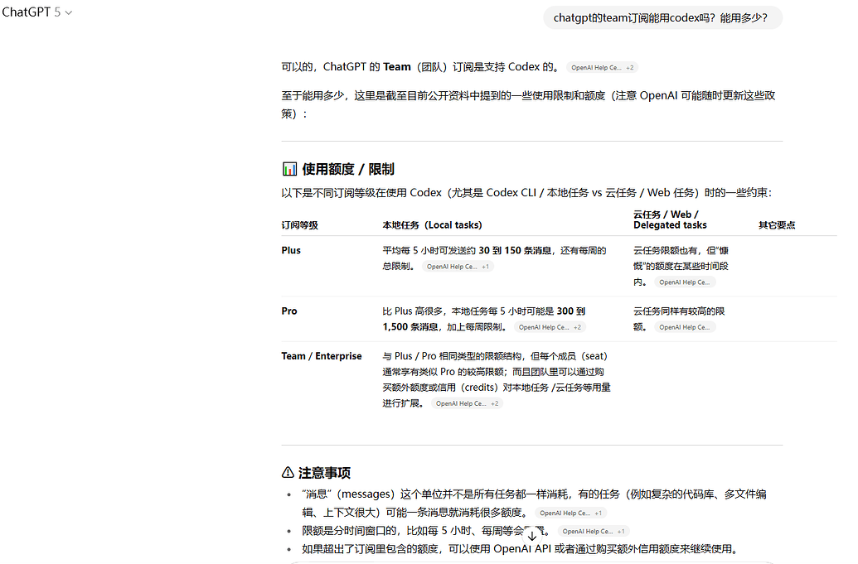Open the ChatGPT 5 model selector dropdown
This screenshot has width=858, height=564.
click(37, 12)
